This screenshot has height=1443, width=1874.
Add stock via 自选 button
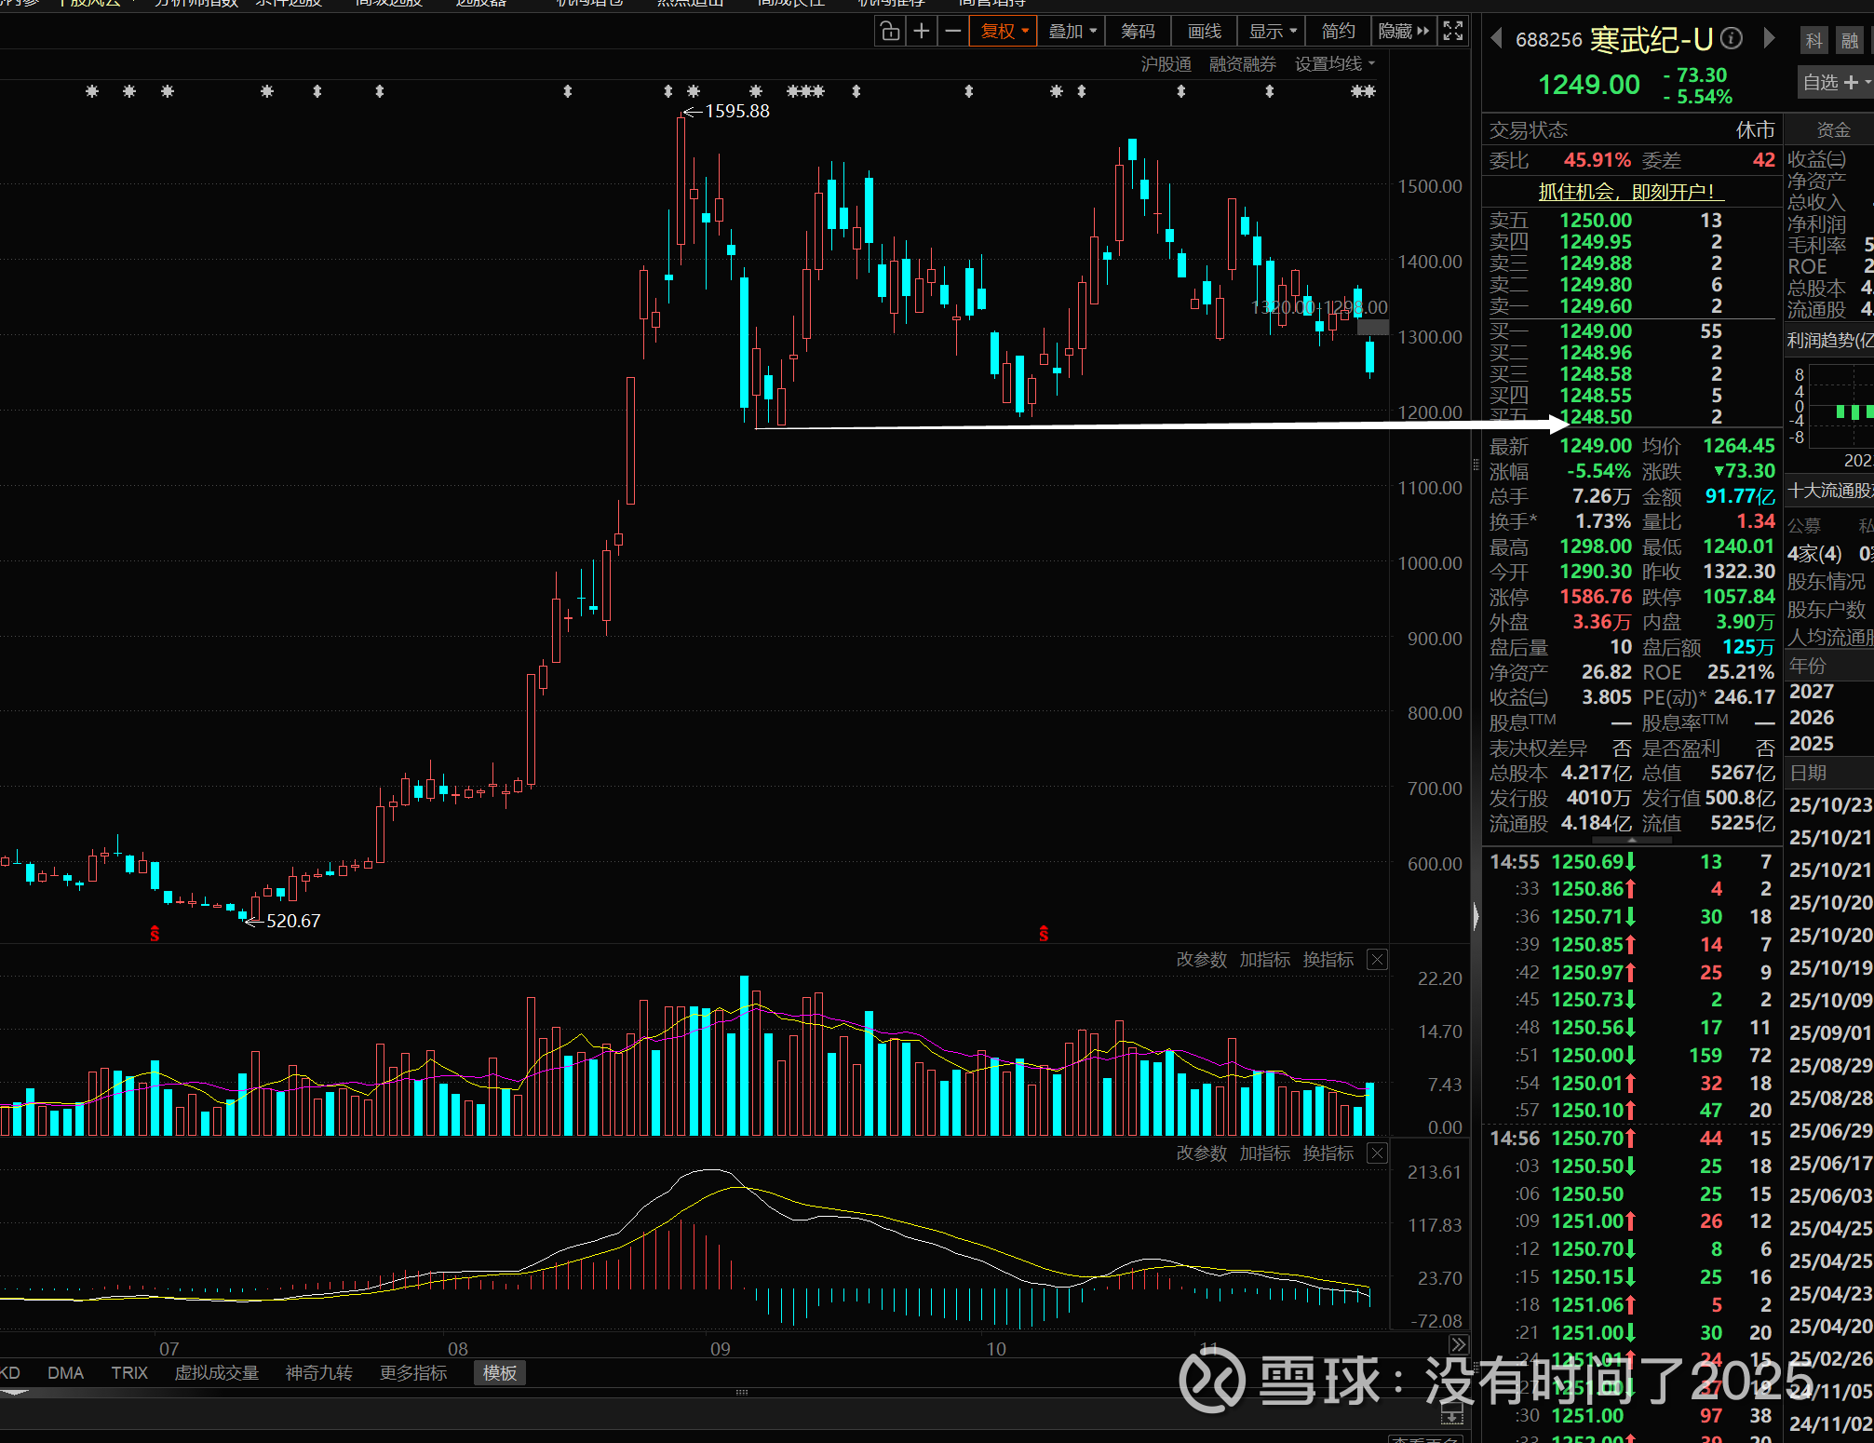(1831, 83)
